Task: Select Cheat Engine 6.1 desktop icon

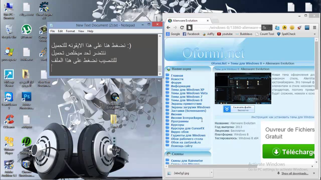Action: click(44, 10)
